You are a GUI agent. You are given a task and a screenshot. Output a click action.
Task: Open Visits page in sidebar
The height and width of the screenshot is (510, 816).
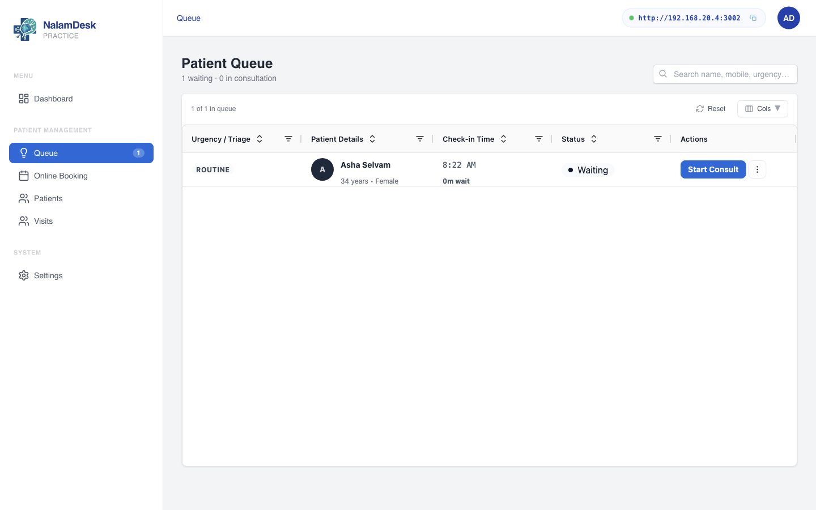[x=81, y=221]
